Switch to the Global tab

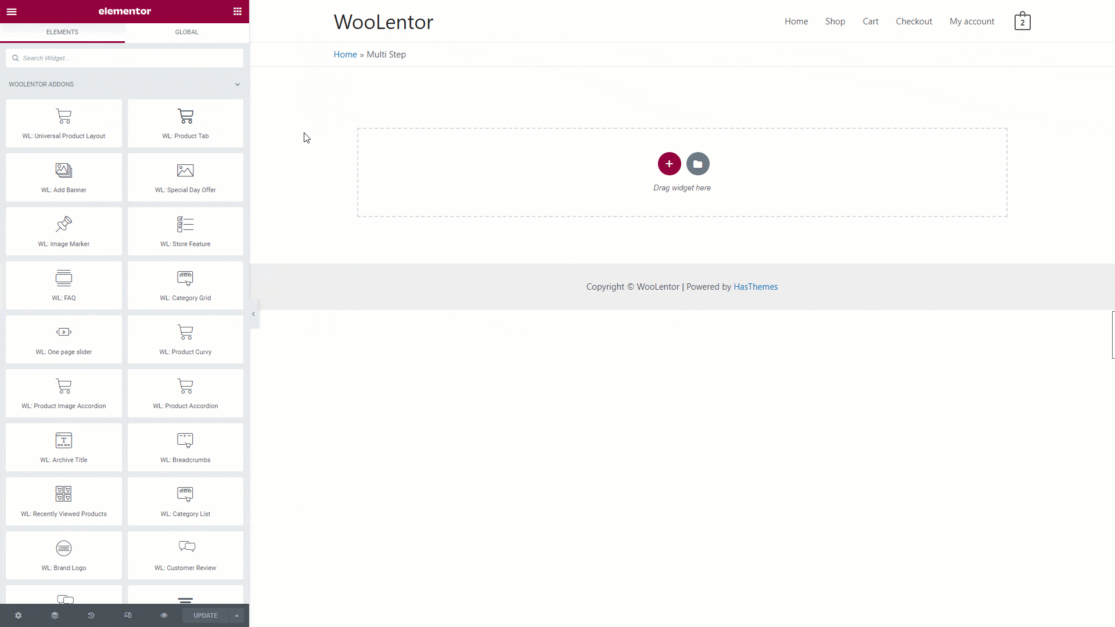pyautogui.click(x=186, y=32)
